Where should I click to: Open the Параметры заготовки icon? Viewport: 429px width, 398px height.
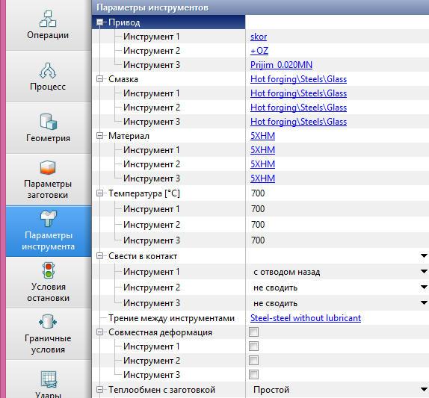pos(48,167)
